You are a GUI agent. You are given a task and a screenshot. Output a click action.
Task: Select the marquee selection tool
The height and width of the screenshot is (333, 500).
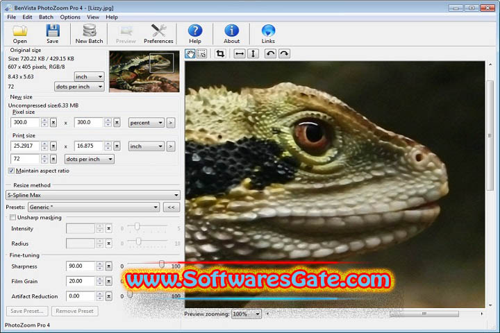(x=201, y=53)
